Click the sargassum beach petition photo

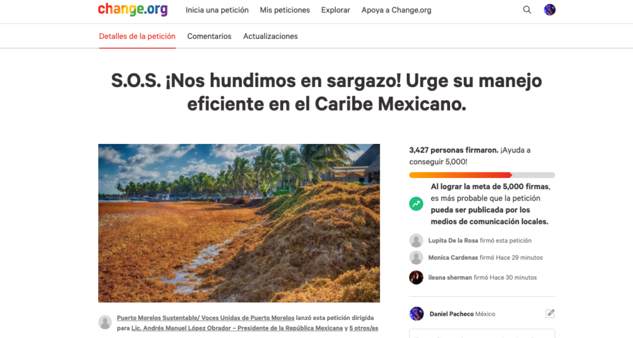tap(239, 223)
